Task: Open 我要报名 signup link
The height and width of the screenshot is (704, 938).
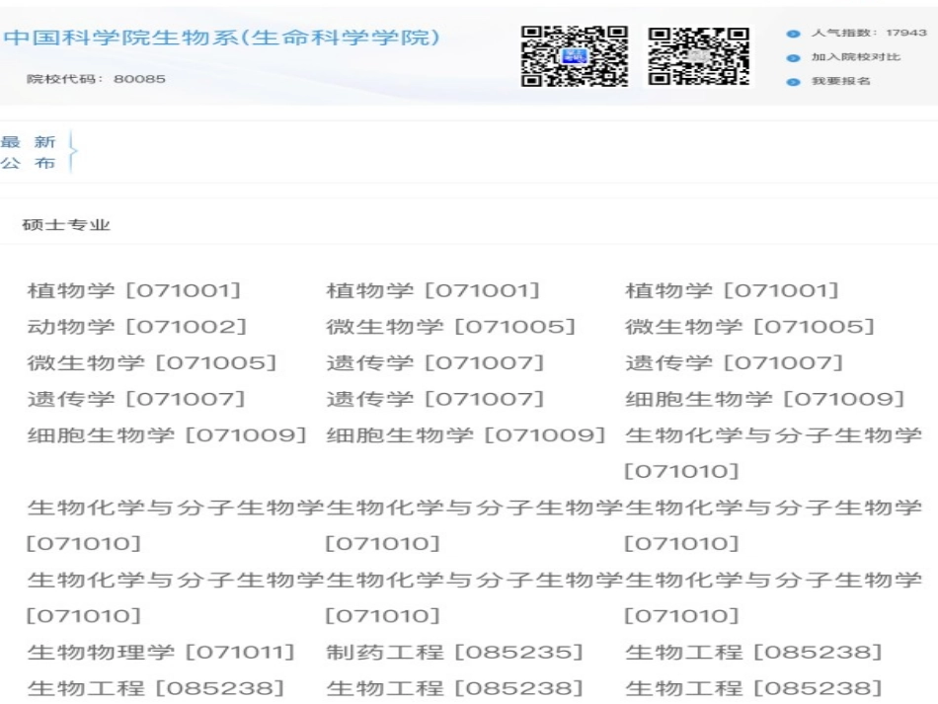Action: click(x=840, y=81)
